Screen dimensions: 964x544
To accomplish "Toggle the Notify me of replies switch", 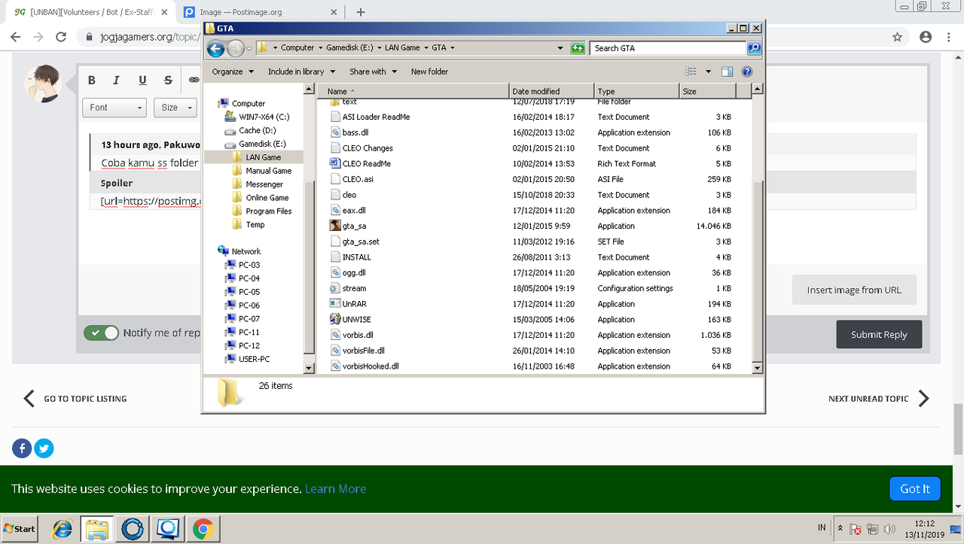I will coord(102,333).
